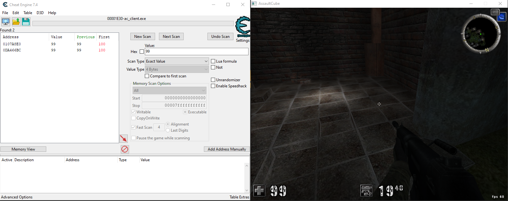This screenshot has height=201, width=508.
Task: Tick the Unrandomizer checkbox
Action: pos(213,80)
